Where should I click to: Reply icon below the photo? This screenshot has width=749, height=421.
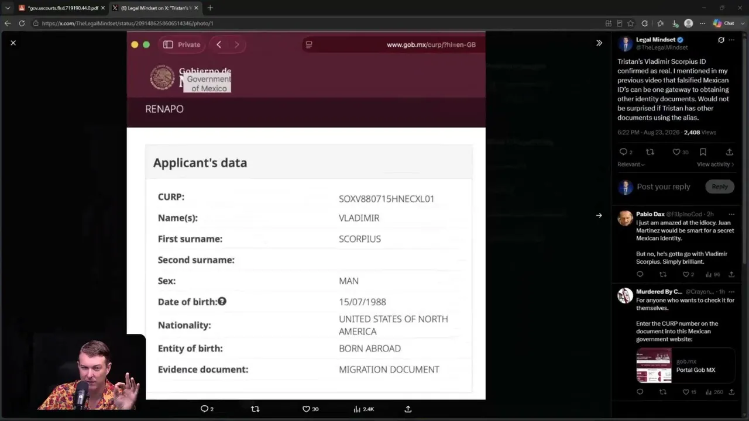click(x=204, y=409)
